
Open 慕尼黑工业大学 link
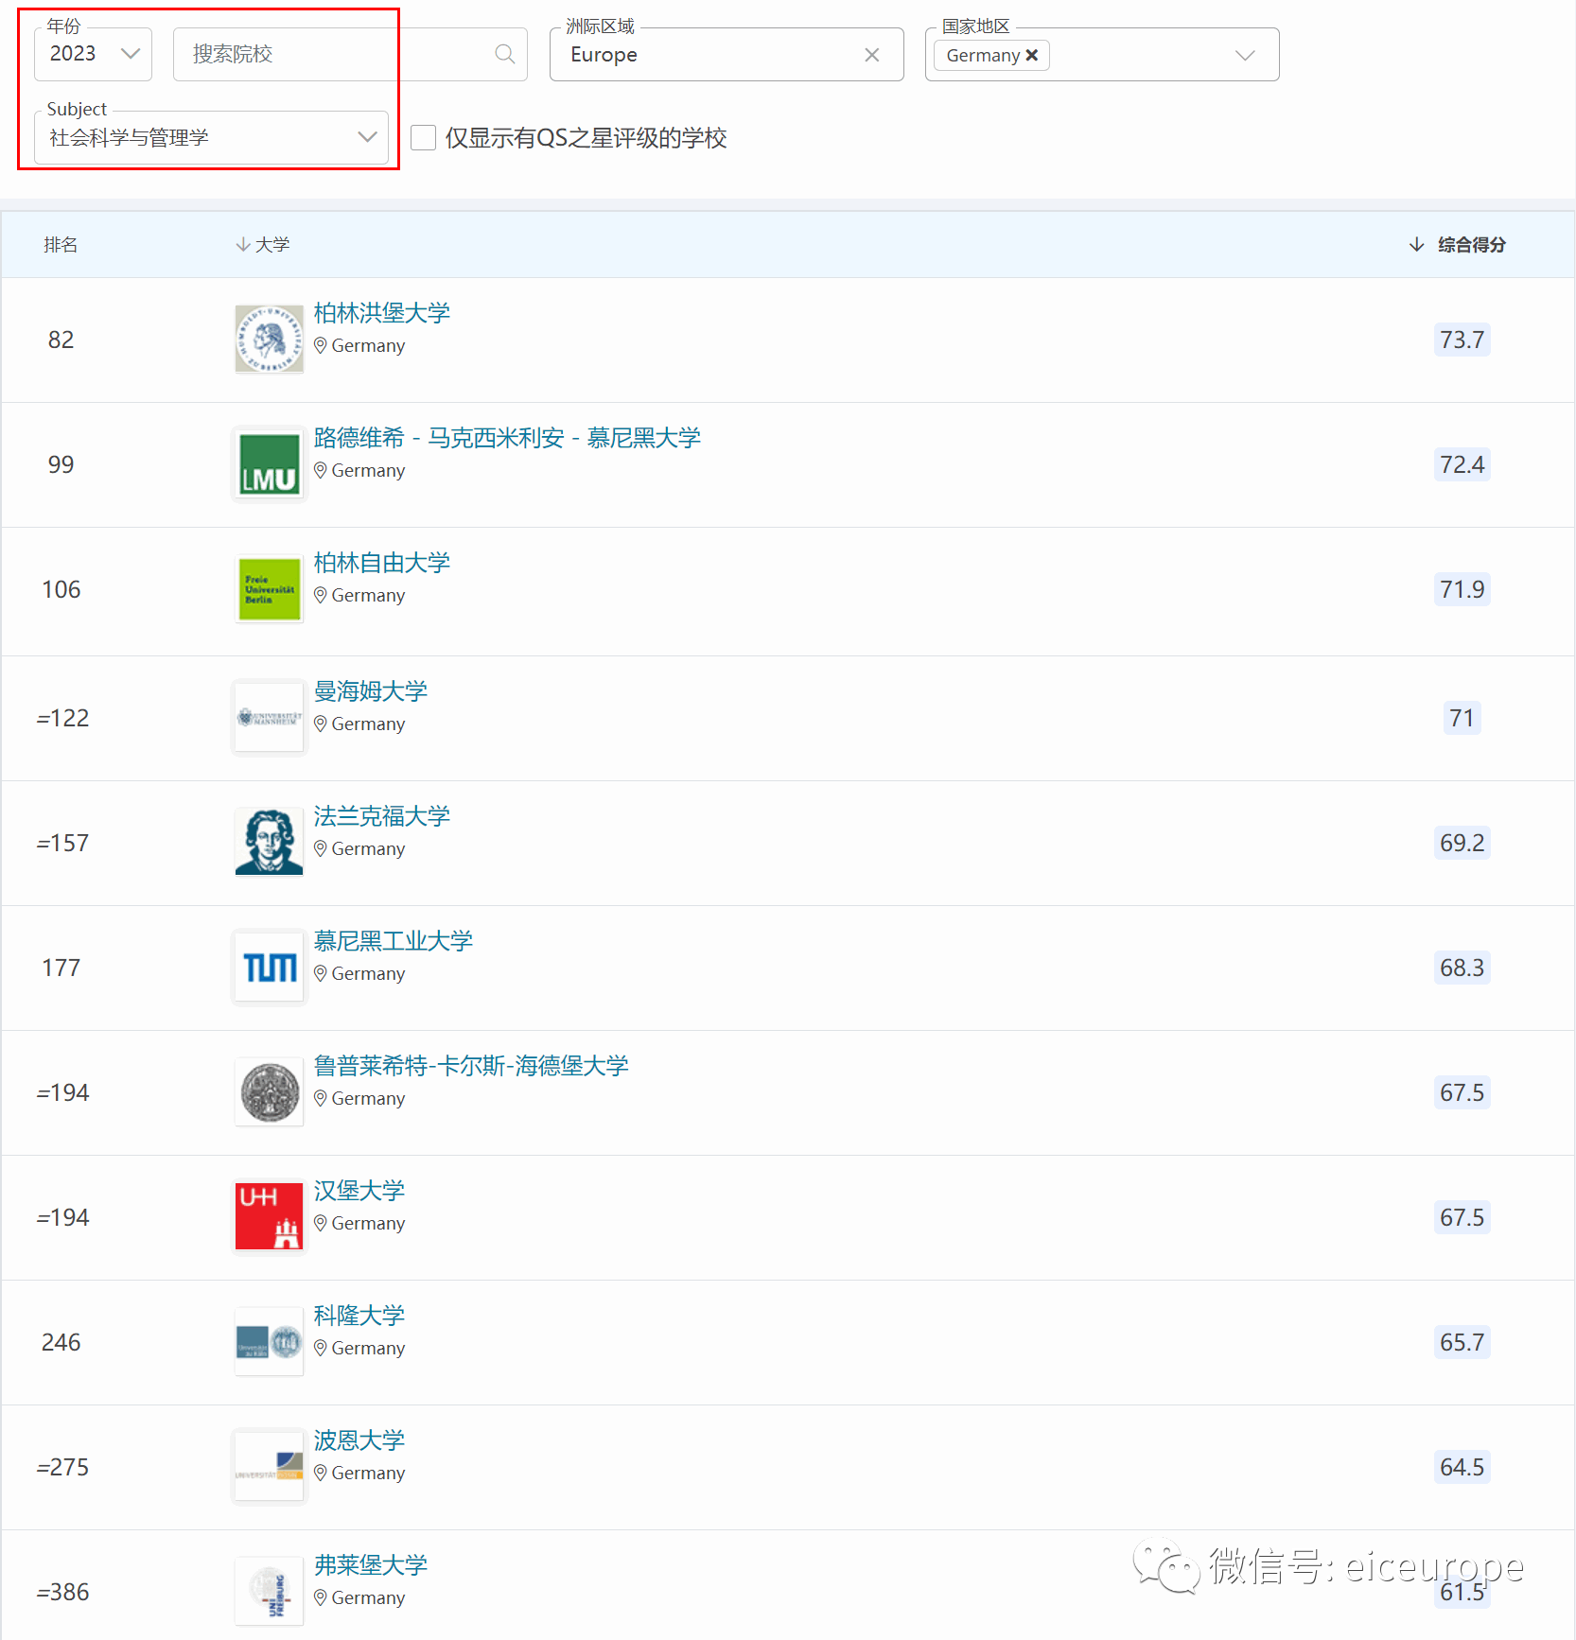point(394,941)
